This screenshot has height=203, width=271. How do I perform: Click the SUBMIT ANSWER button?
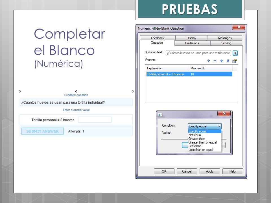(43, 131)
